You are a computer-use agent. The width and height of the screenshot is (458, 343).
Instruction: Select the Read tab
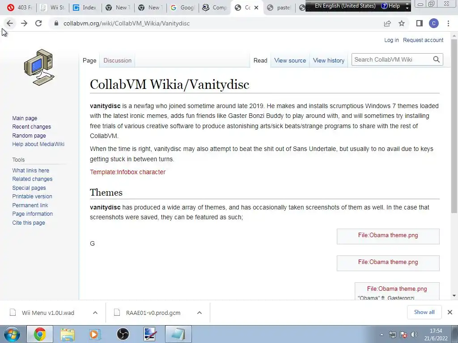tap(260, 60)
